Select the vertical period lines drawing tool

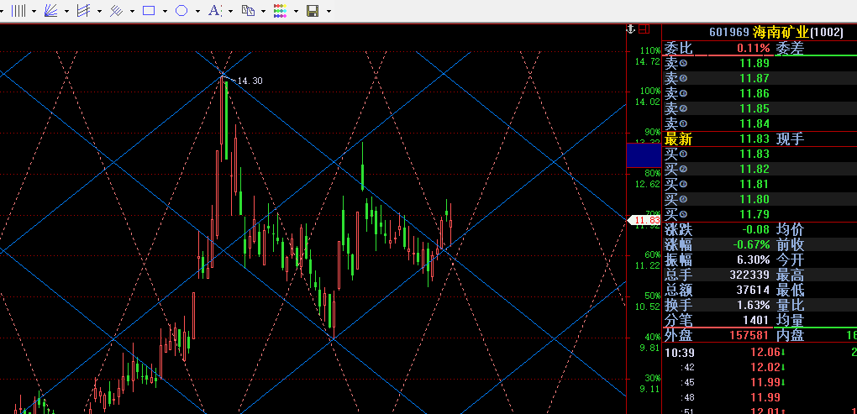pyautogui.click(x=18, y=10)
